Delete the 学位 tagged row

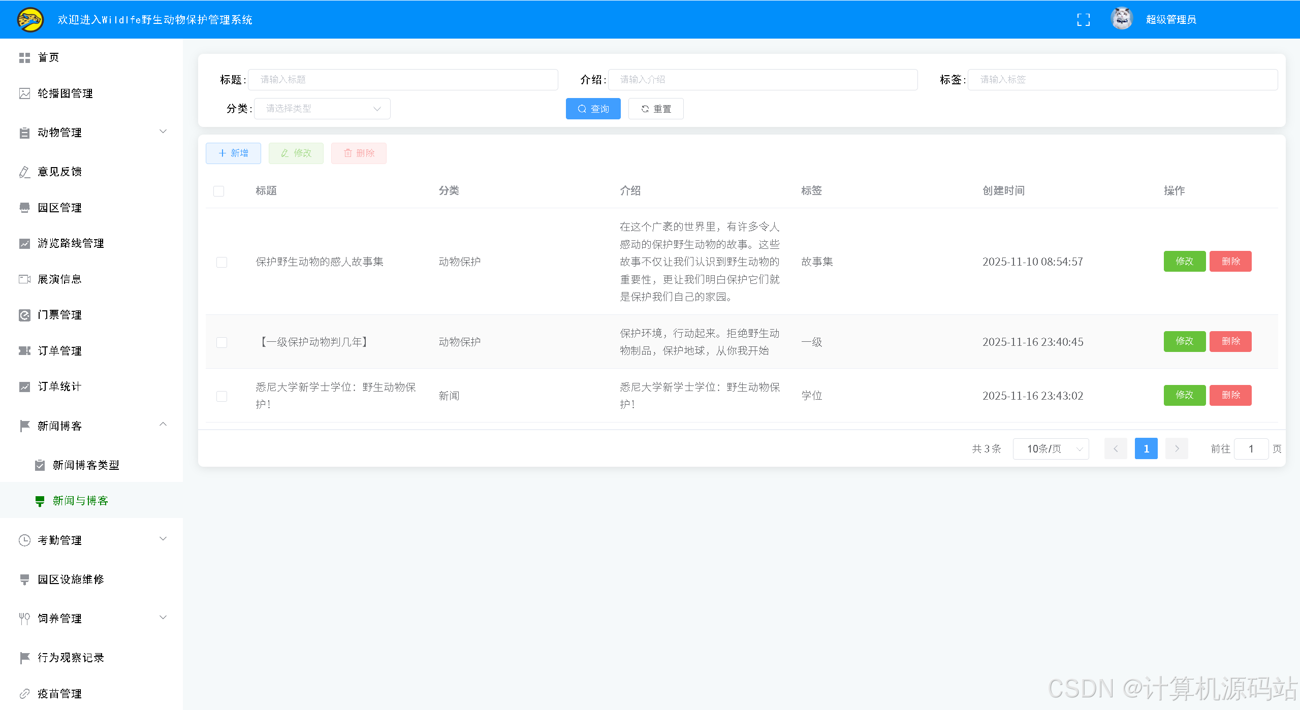coord(1230,395)
